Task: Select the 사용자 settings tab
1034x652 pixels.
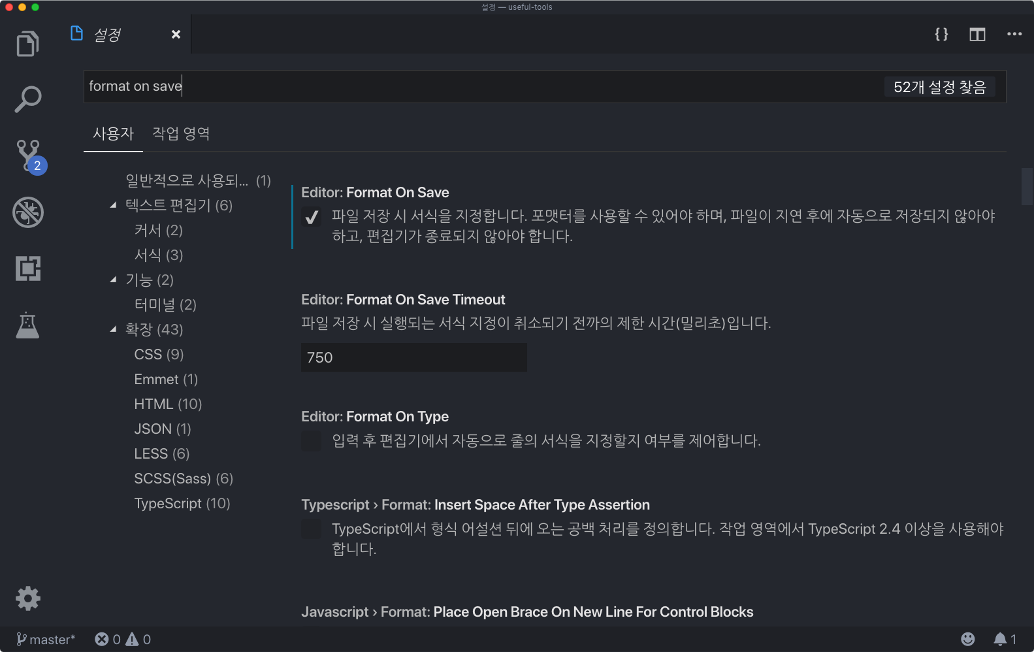Action: (113, 134)
